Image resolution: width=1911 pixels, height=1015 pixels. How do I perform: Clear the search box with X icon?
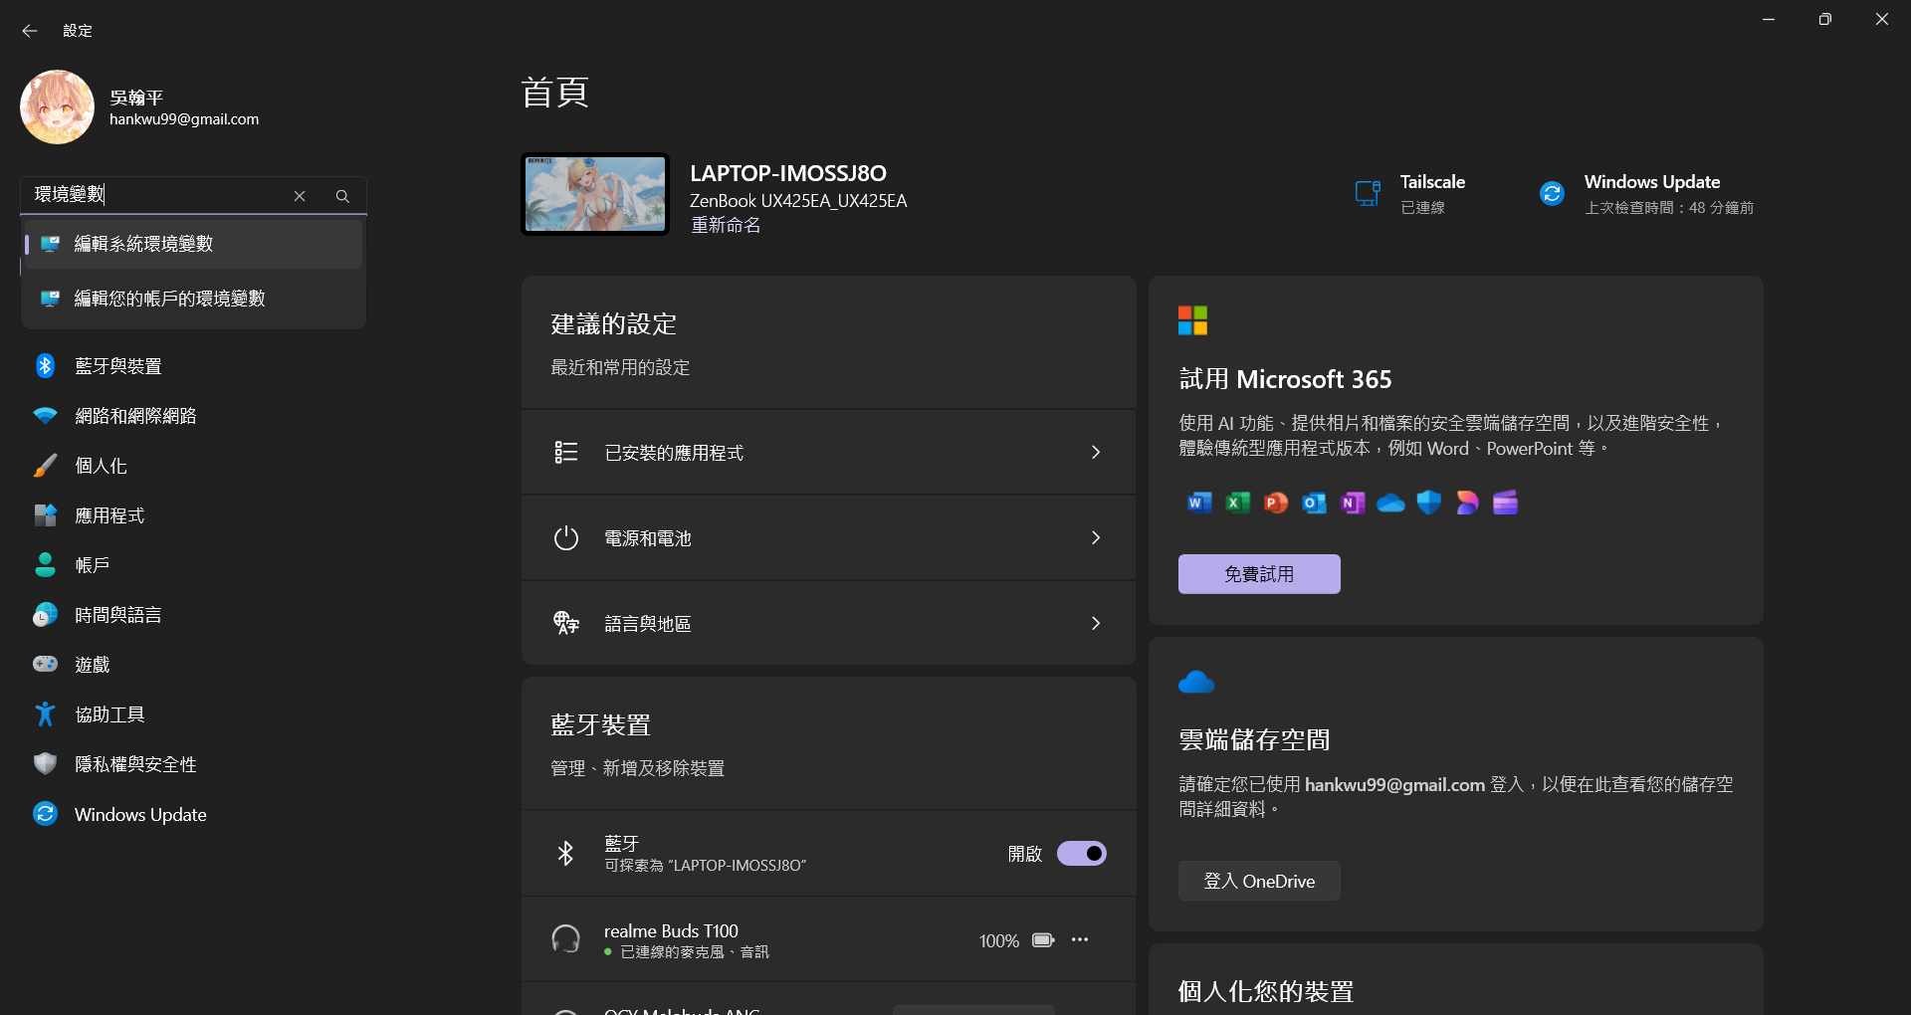[x=300, y=196]
